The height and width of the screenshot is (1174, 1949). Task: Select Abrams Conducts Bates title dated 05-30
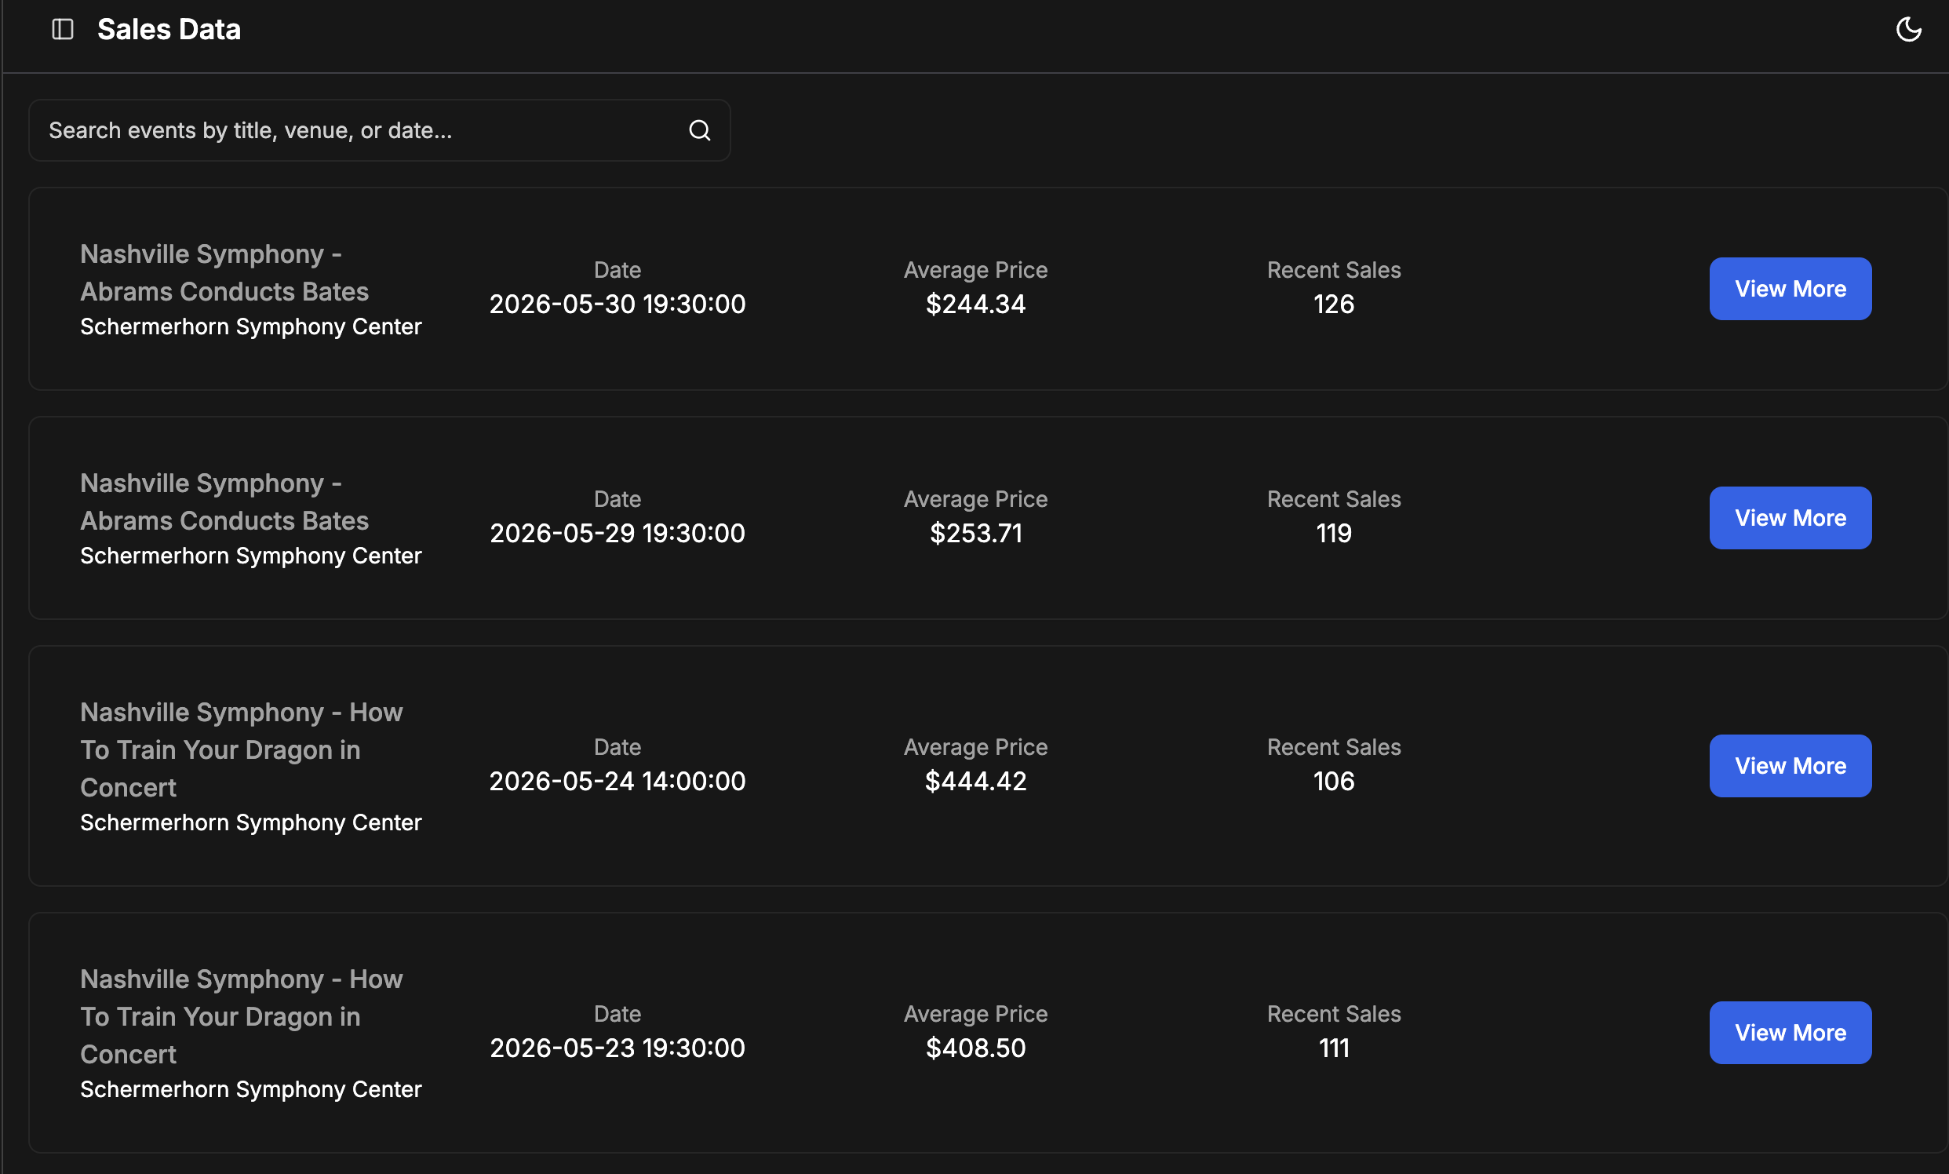click(224, 273)
